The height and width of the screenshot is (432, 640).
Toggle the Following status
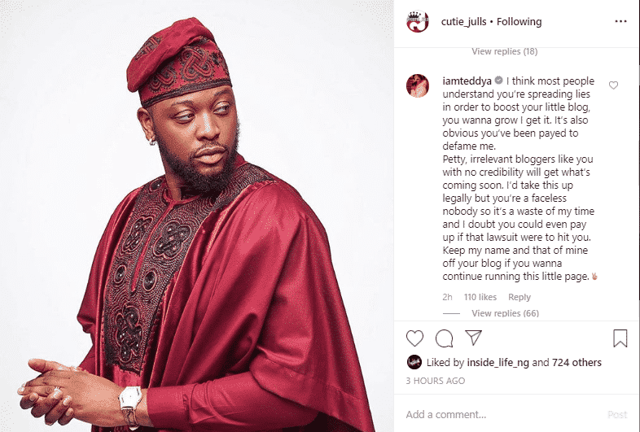pos(519,22)
